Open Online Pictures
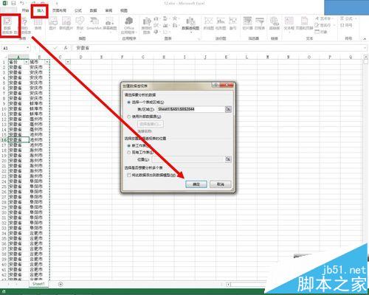 [x=66, y=24]
